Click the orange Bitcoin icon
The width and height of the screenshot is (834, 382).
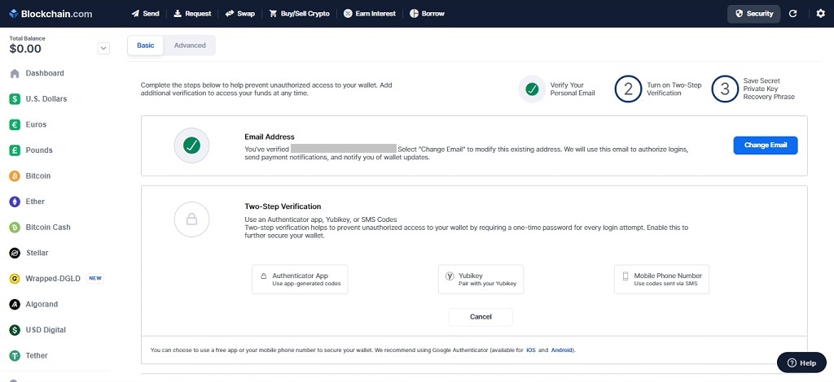(x=15, y=176)
